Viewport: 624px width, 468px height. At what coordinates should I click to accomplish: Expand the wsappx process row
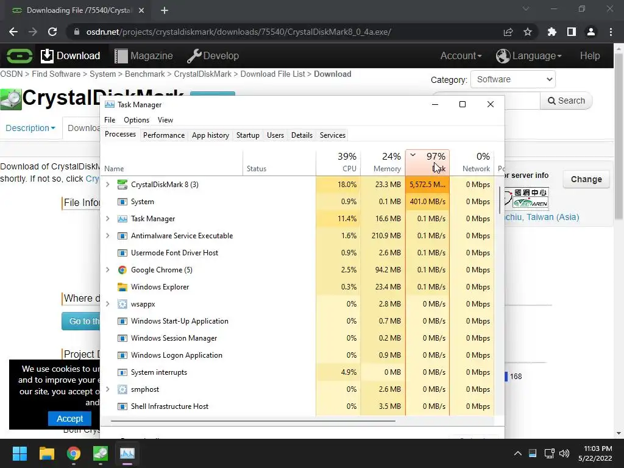pyautogui.click(x=107, y=304)
